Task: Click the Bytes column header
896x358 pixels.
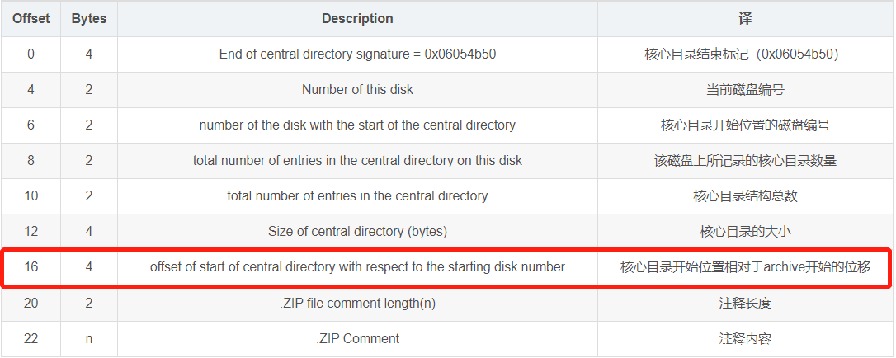Action: [x=89, y=18]
